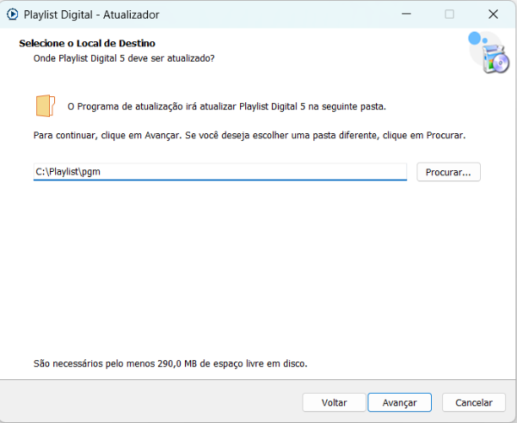Proceed by pressing the Avançar button
Viewport: 517px width, 423px height.
click(399, 402)
